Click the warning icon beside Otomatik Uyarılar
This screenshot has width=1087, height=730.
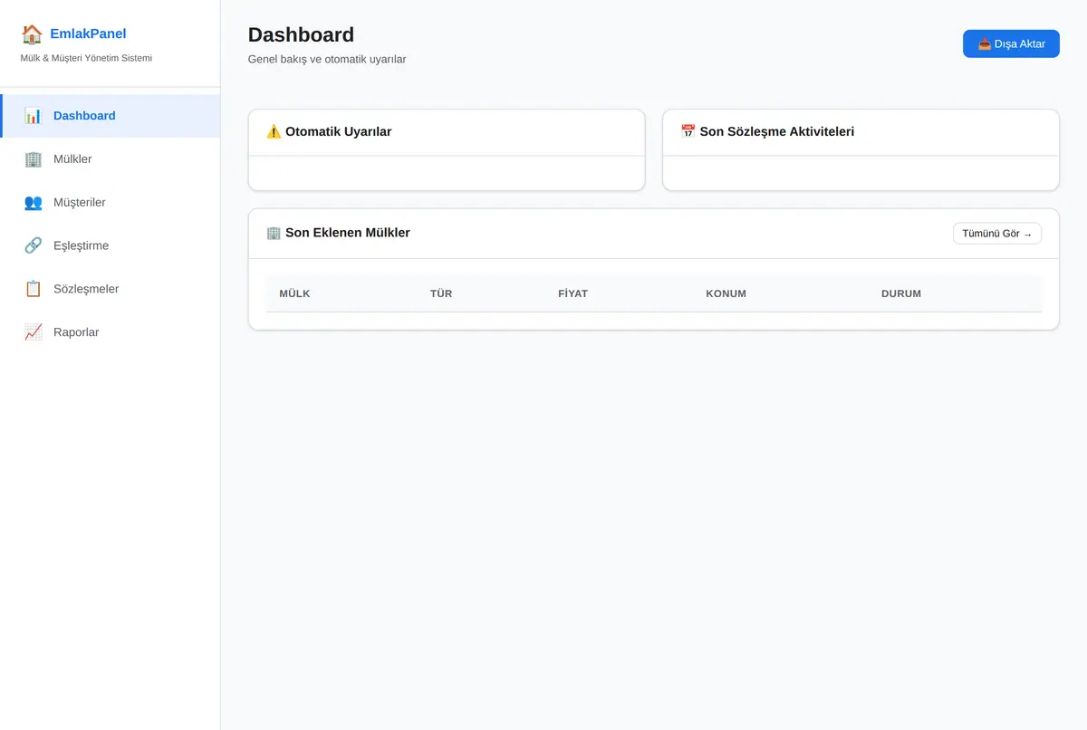274,131
